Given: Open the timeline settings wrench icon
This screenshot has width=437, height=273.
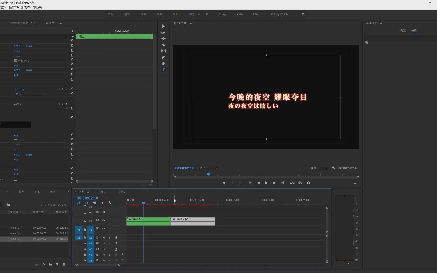Looking at the screenshot, I should (x=110, y=203).
